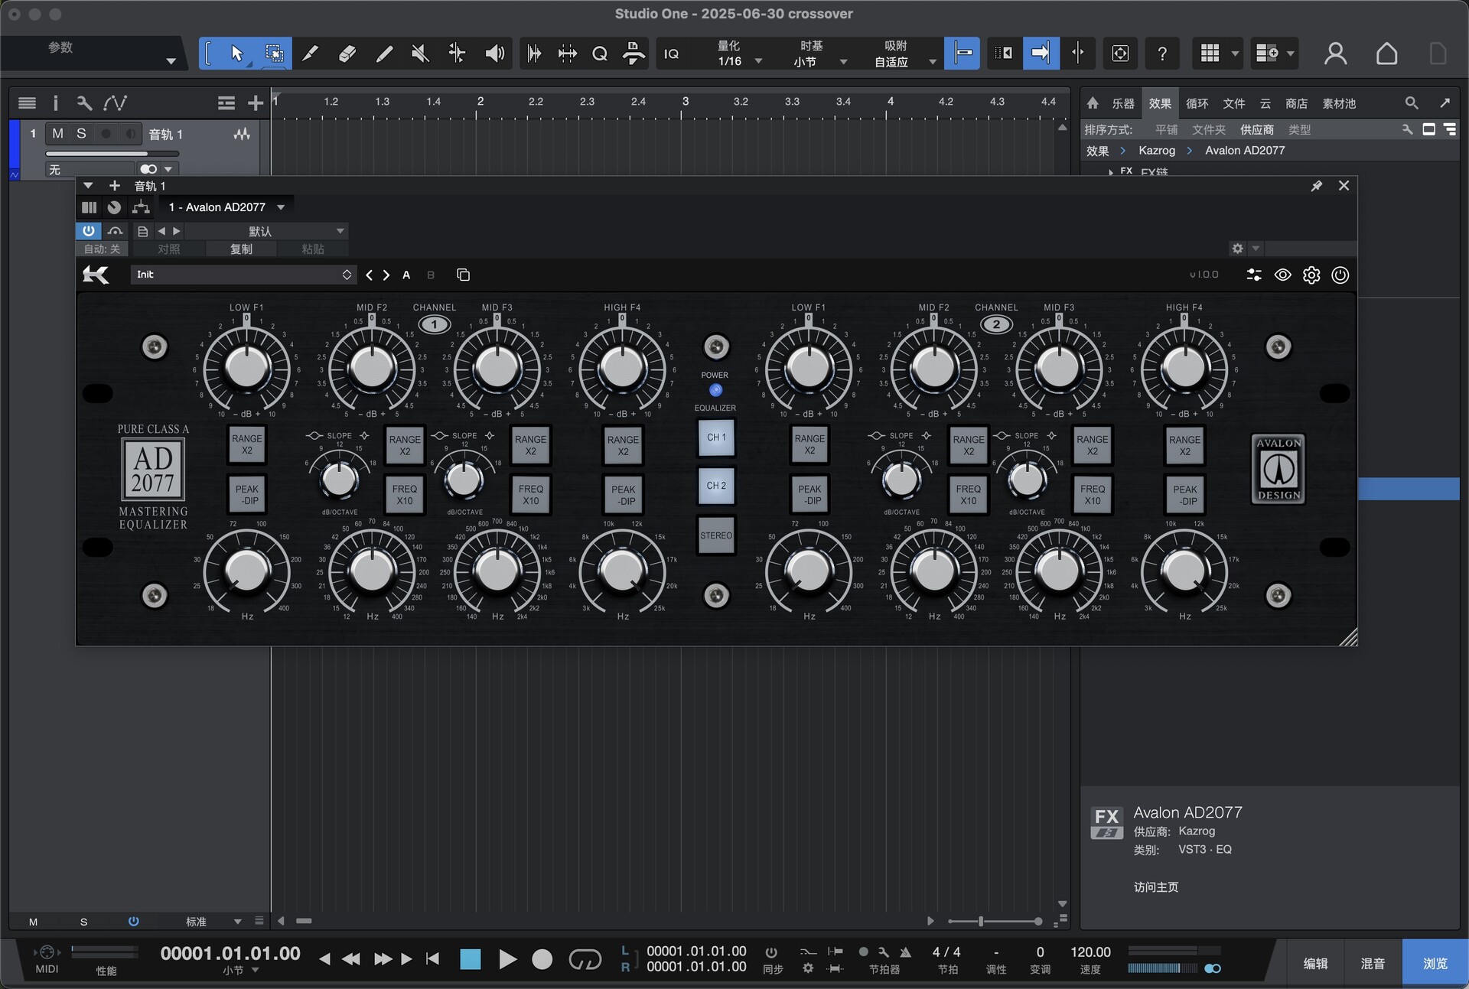Switch to 素材池 browser tab

pos(1339,103)
